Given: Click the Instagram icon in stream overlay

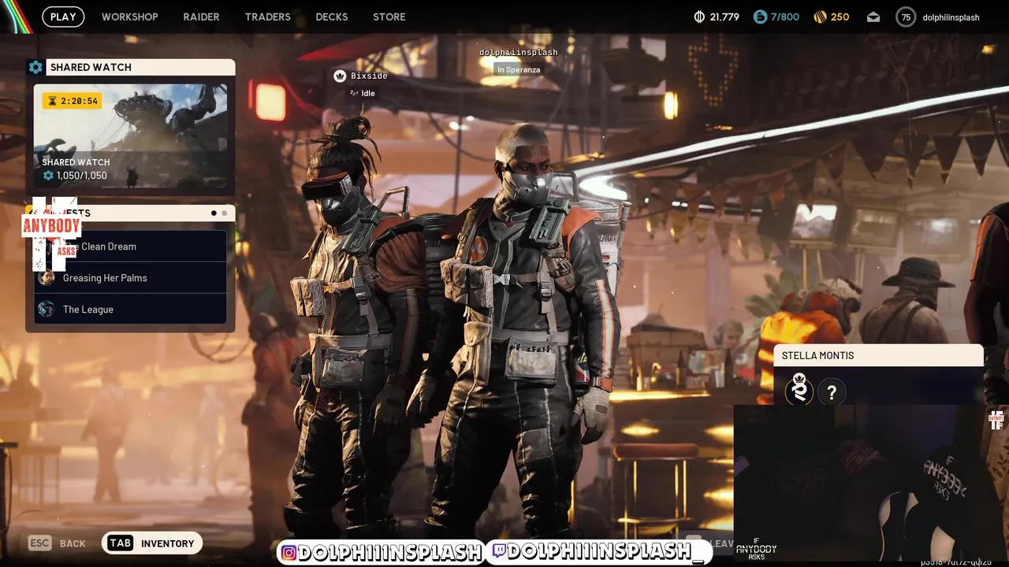Looking at the screenshot, I should click(289, 553).
